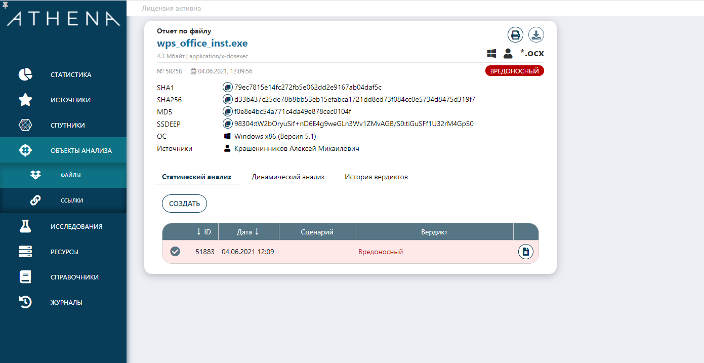Sort table by ID column

[203, 232]
